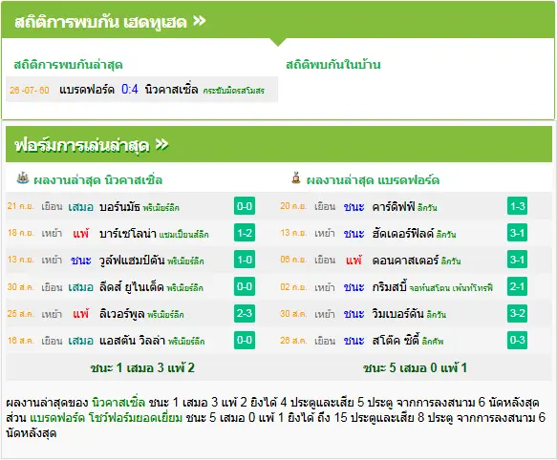Open the ฟอร์มการเล่นล่าสุด header

click(x=279, y=144)
